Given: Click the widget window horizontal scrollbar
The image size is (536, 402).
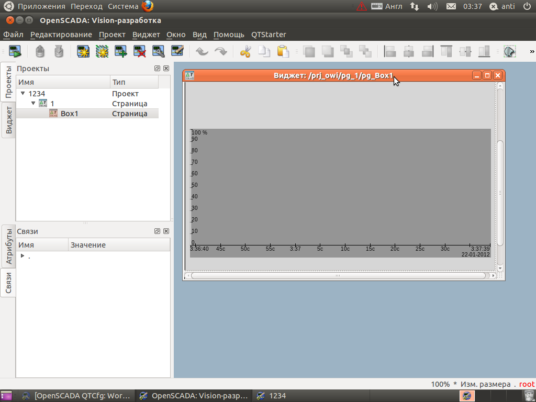Looking at the screenshot, I should point(338,275).
